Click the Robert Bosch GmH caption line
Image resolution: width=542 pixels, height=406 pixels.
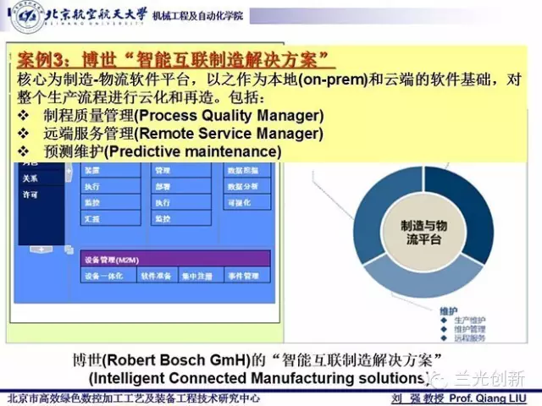pyautogui.click(x=257, y=360)
